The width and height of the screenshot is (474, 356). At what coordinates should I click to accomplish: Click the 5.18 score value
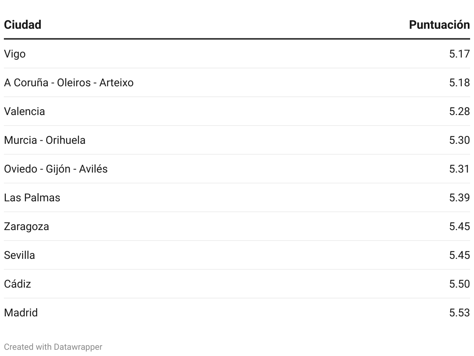[460, 83]
